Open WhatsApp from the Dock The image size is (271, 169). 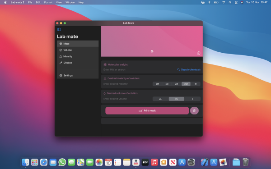62,162
